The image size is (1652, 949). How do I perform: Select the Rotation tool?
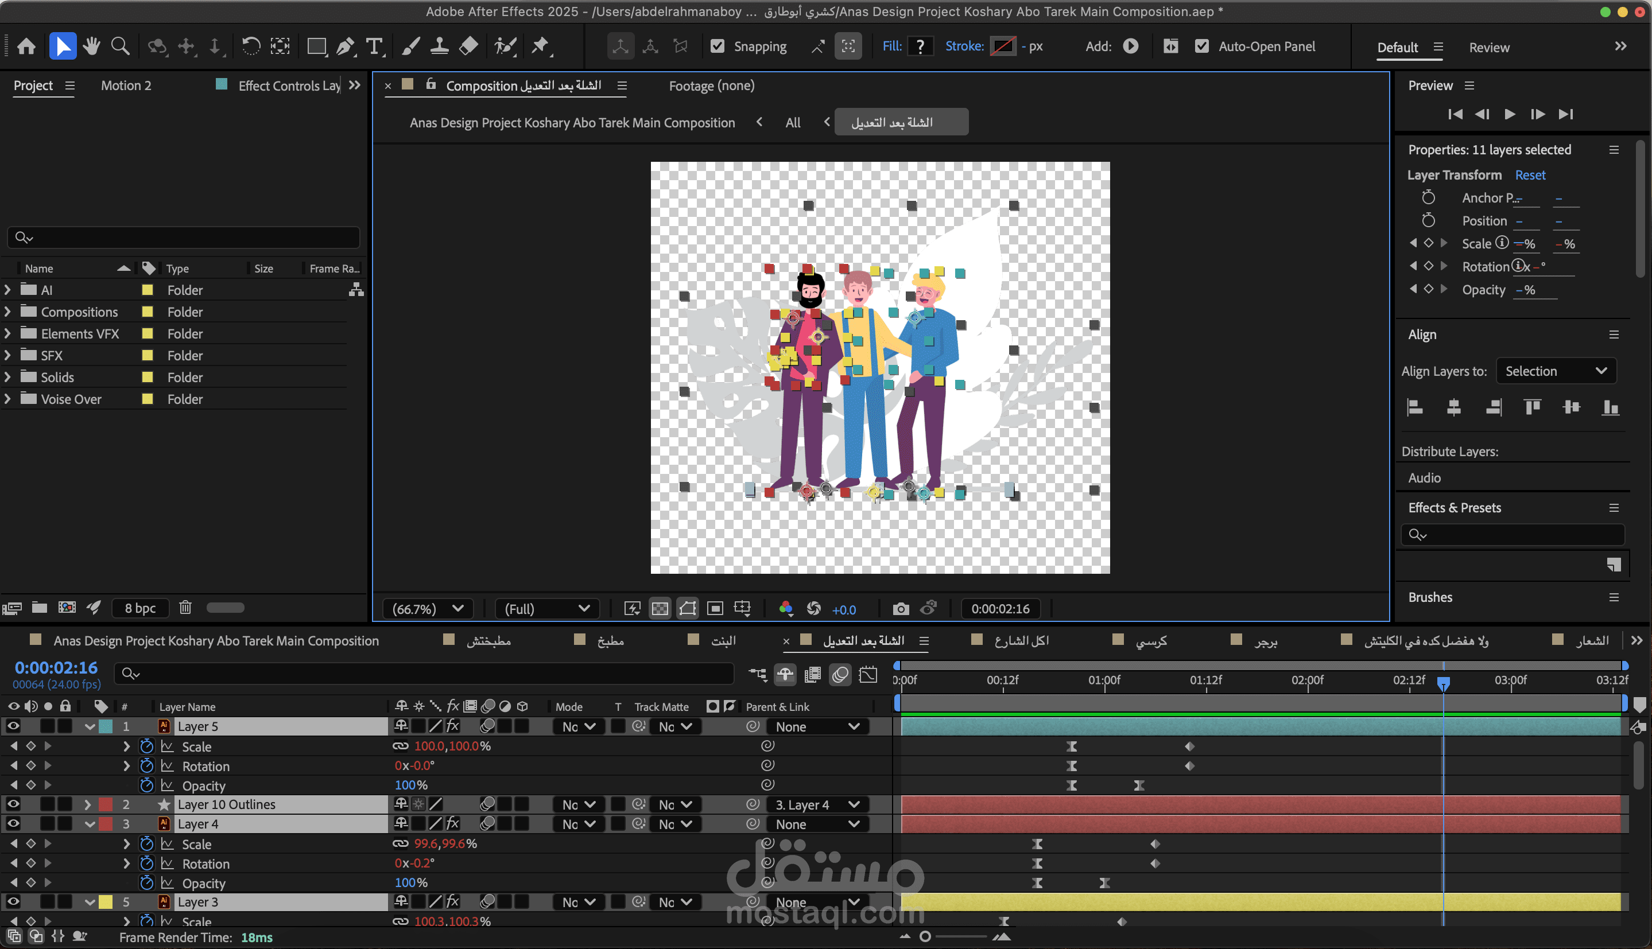(x=251, y=46)
